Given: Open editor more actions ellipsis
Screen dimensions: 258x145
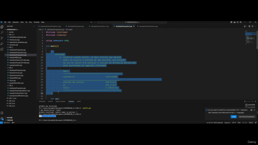Looking at the screenshot, I should click(x=256, y=26).
